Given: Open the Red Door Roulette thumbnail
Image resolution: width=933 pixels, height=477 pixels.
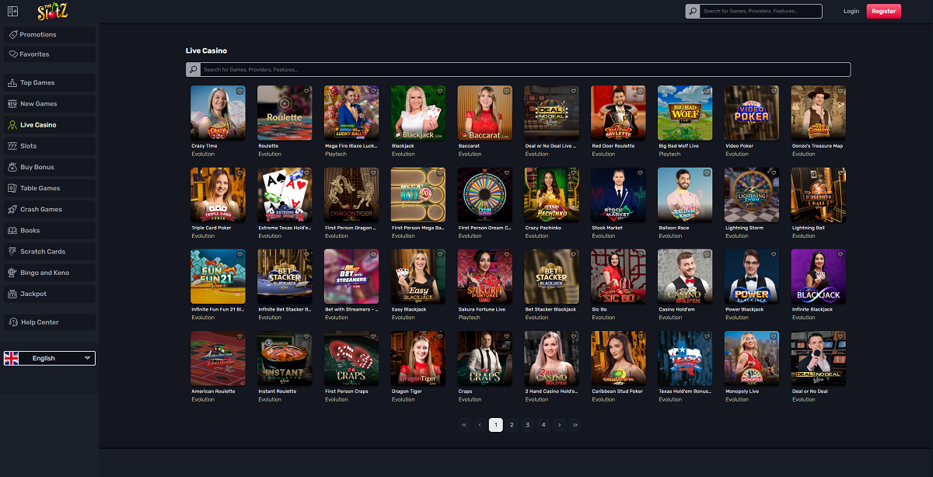Looking at the screenshot, I should [x=618, y=113].
